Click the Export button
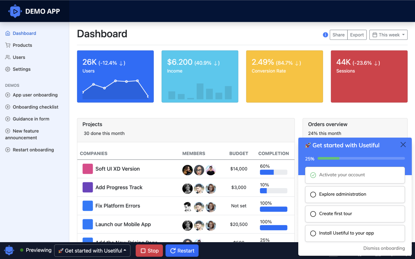This screenshot has width=415, height=259. [x=357, y=35]
